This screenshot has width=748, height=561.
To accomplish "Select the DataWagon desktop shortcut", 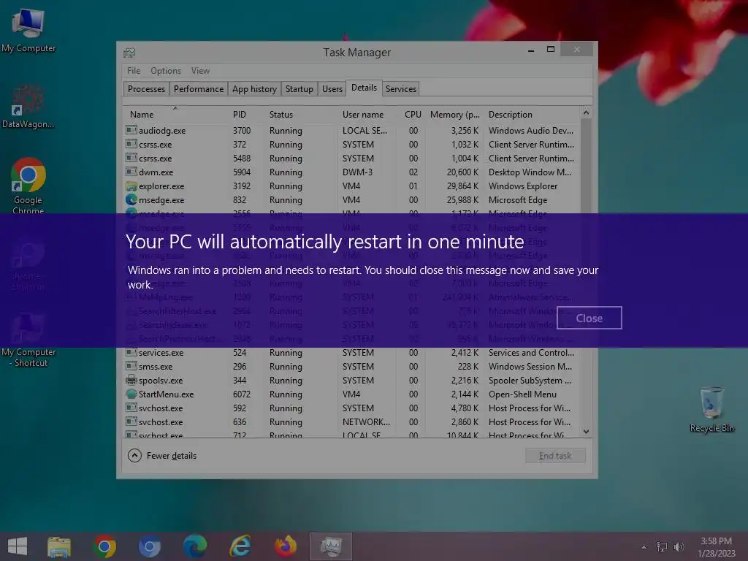I will (28, 106).
